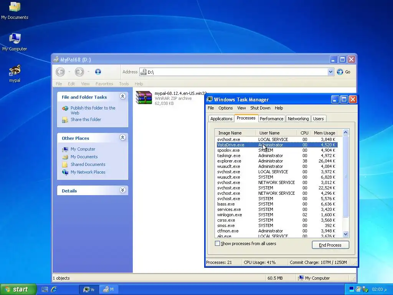
Task: Open Task Manager View menu
Action: 241,108
